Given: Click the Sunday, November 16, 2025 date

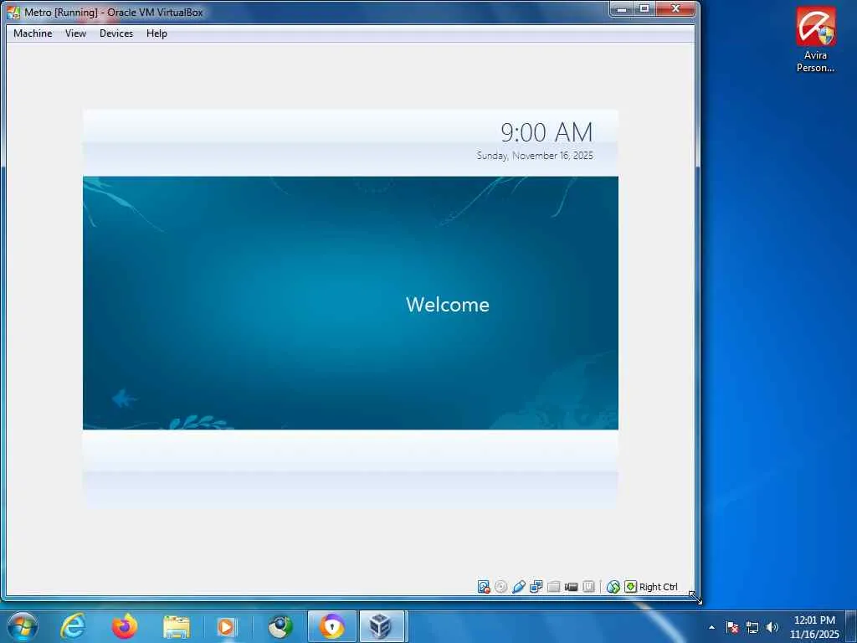Looking at the screenshot, I should [535, 155].
